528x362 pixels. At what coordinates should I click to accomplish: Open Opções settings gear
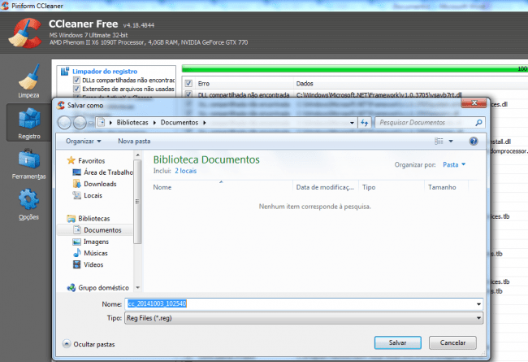click(29, 204)
